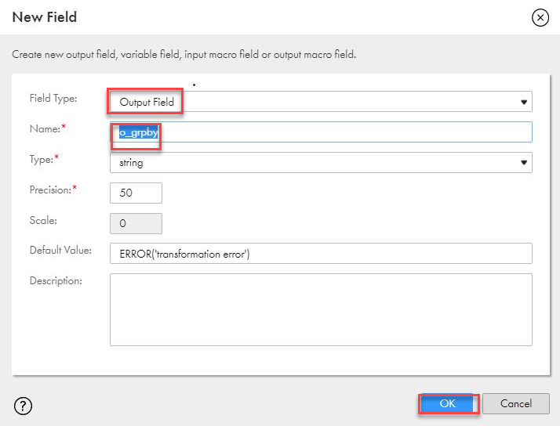
Task: Focus the Precision box showing 50
Action: (x=136, y=193)
